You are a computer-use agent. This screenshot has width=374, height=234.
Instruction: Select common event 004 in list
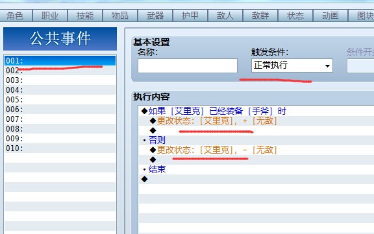(60, 90)
